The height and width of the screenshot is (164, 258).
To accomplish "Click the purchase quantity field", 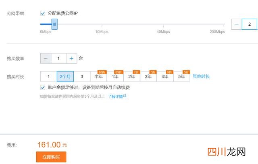I will pos(58,58).
